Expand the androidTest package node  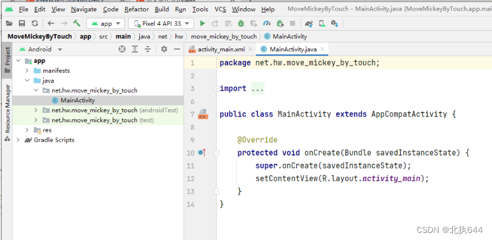(36, 110)
